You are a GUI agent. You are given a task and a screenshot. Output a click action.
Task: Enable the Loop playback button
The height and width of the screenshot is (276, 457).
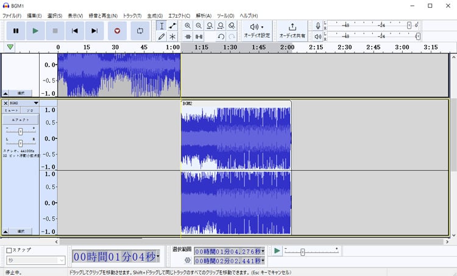tap(140, 30)
